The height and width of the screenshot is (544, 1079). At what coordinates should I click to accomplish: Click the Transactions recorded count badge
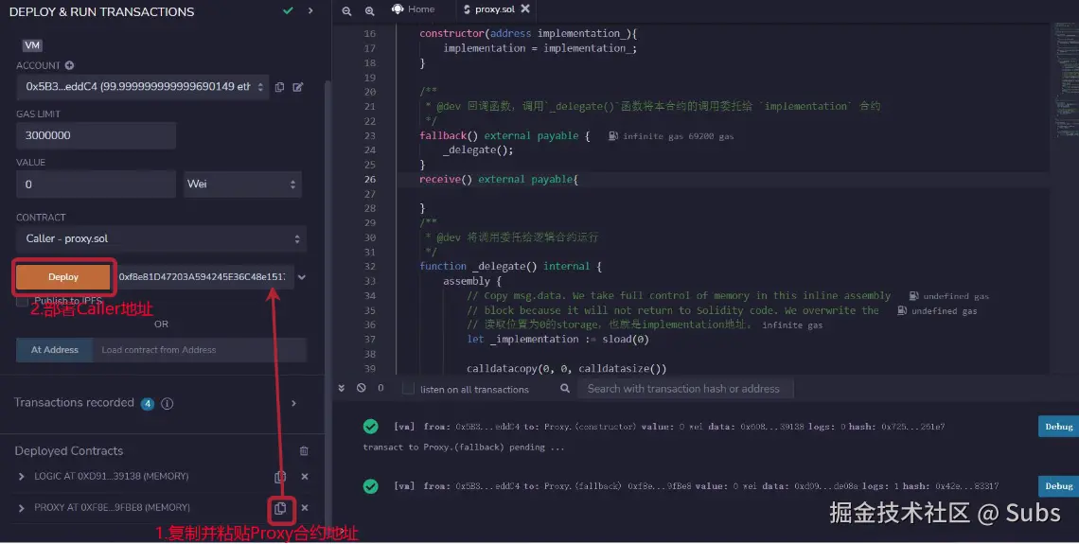(148, 404)
